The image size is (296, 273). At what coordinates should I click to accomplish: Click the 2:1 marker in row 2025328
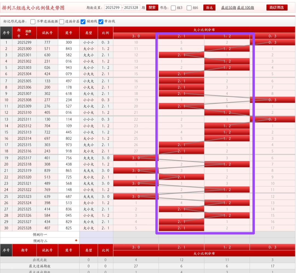pos(181,228)
